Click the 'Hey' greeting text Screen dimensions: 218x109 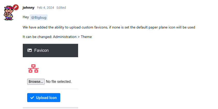pos(26,17)
